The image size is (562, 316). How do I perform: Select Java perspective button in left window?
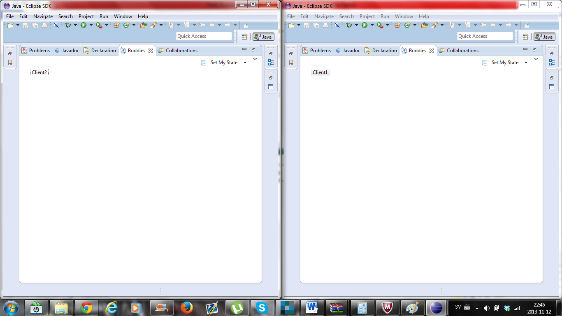pyautogui.click(x=263, y=37)
